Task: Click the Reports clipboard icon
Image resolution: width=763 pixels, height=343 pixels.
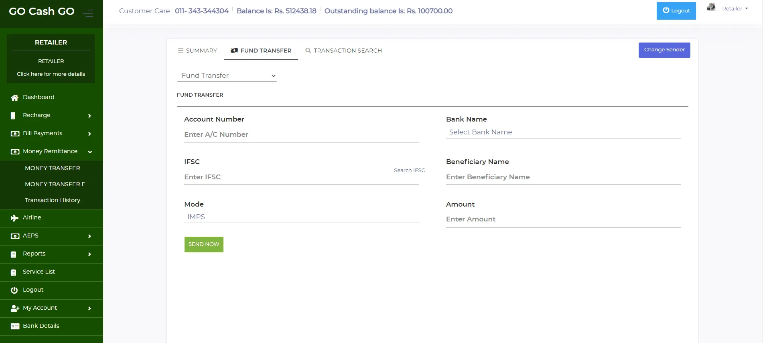Action: pyautogui.click(x=14, y=254)
